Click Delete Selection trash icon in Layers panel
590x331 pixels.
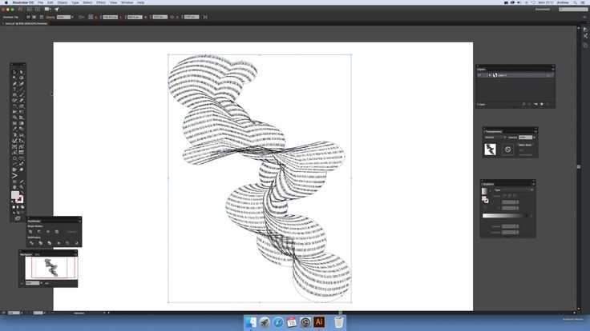(x=548, y=104)
